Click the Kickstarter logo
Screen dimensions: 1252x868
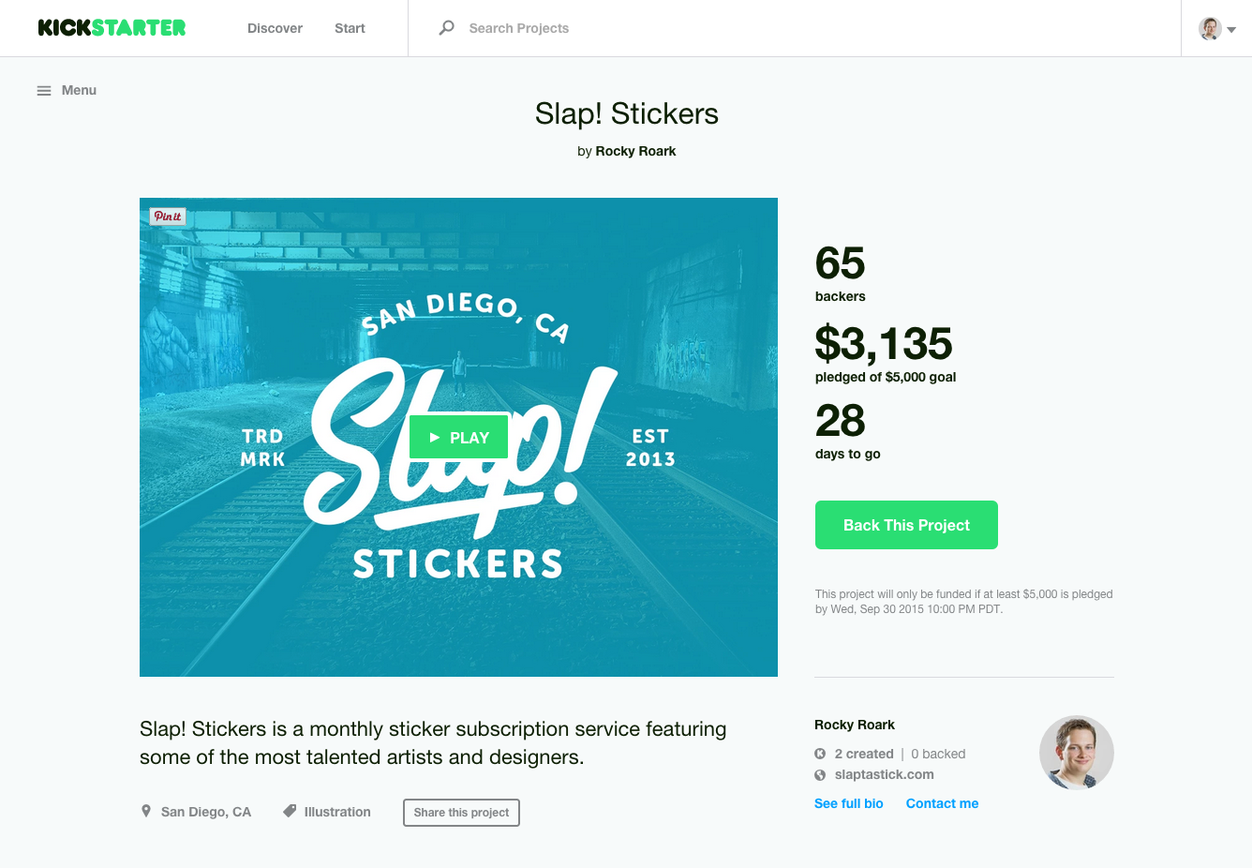(112, 28)
